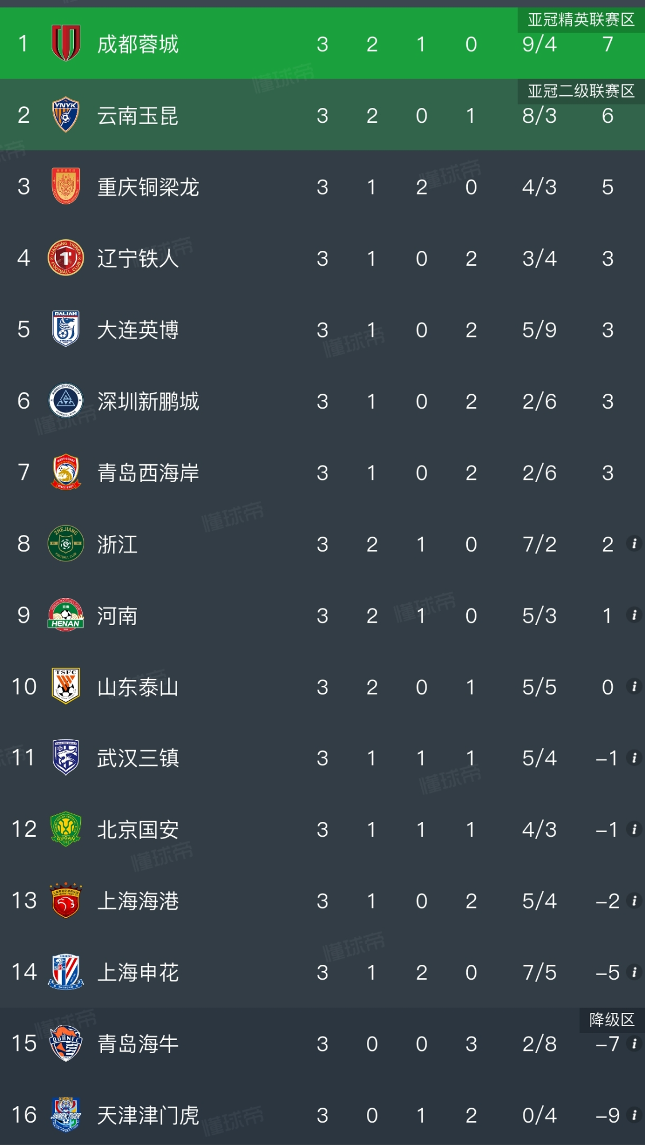Click the 降级区 relegation zone label
The image size is (645, 1145).
(x=612, y=1020)
